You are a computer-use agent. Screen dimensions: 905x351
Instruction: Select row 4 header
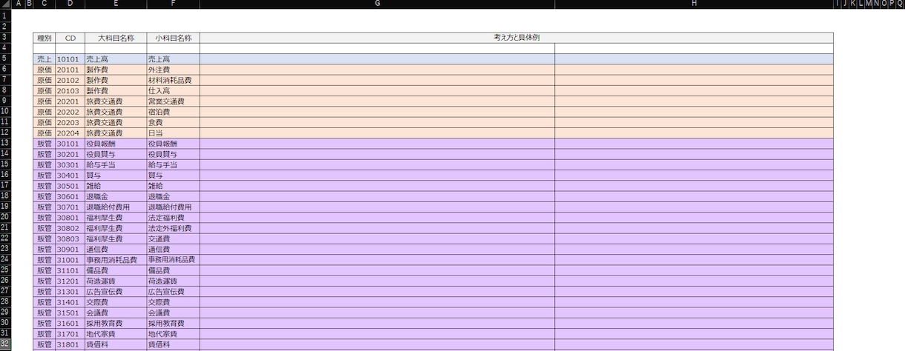4,47
